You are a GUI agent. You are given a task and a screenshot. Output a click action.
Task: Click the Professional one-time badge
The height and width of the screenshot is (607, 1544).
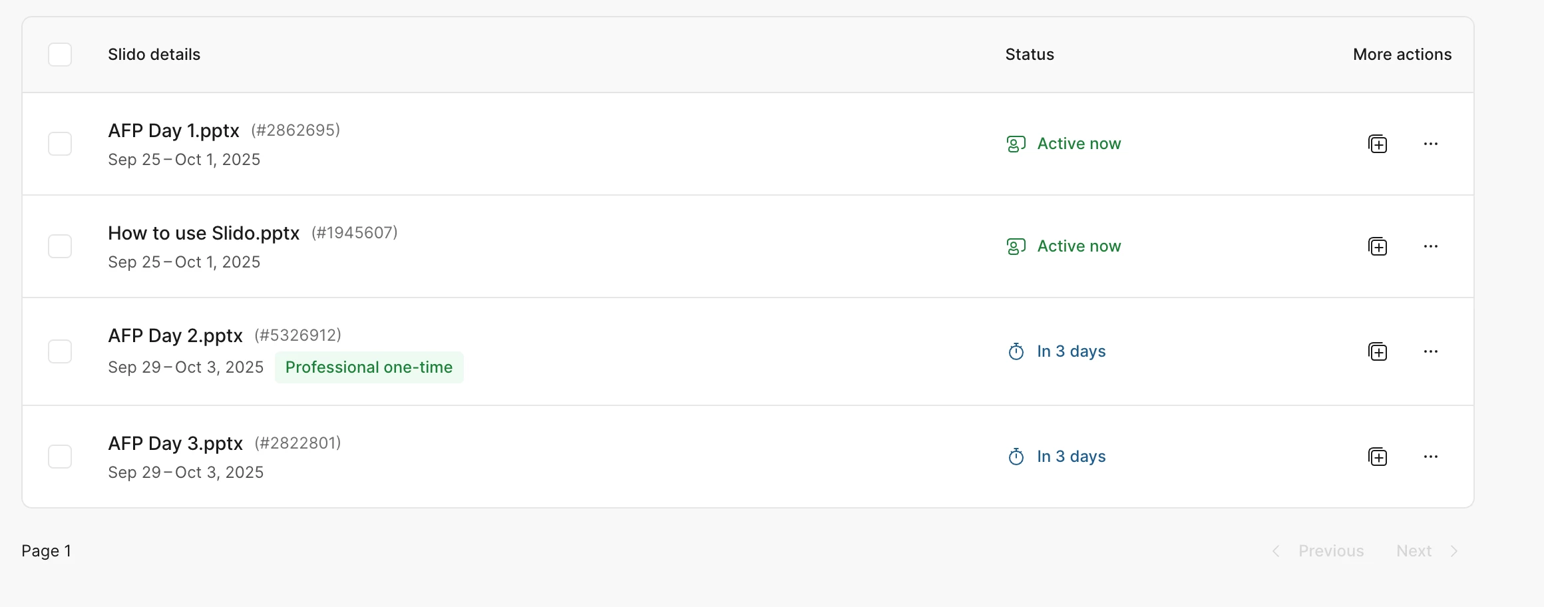pos(369,367)
